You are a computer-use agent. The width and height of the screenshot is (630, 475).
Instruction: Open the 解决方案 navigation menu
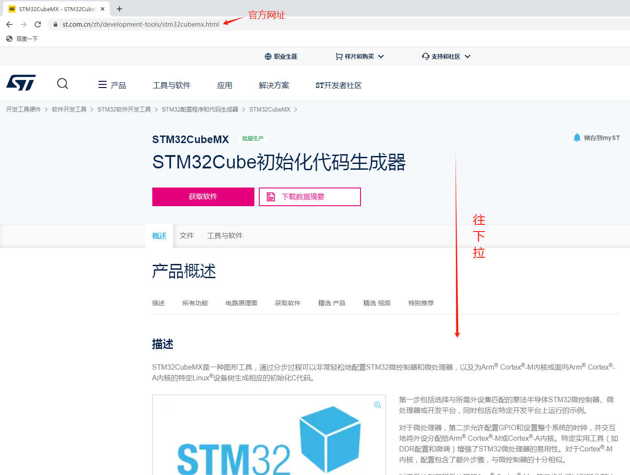(x=274, y=85)
